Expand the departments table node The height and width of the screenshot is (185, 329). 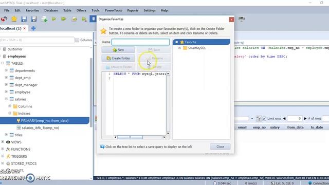click(6, 70)
